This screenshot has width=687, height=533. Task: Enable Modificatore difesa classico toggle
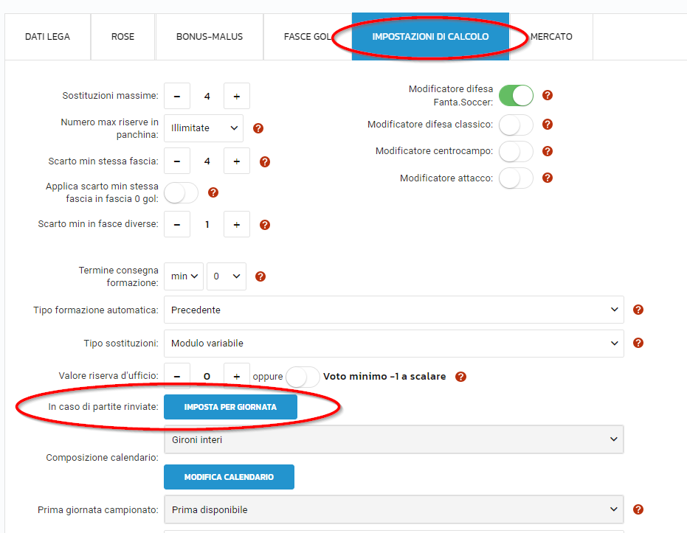(516, 125)
